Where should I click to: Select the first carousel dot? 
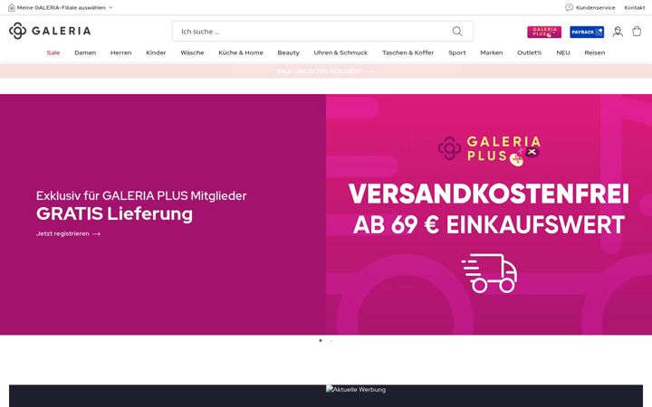pyautogui.click(x=321, y=341)
